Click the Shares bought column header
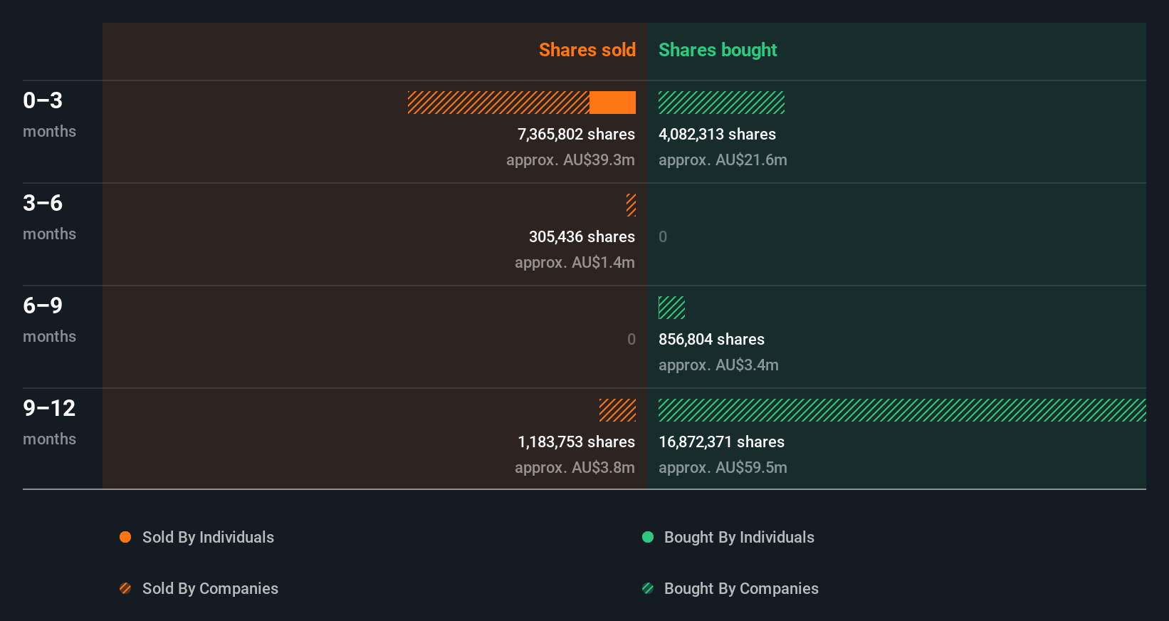 pos(717,50)
